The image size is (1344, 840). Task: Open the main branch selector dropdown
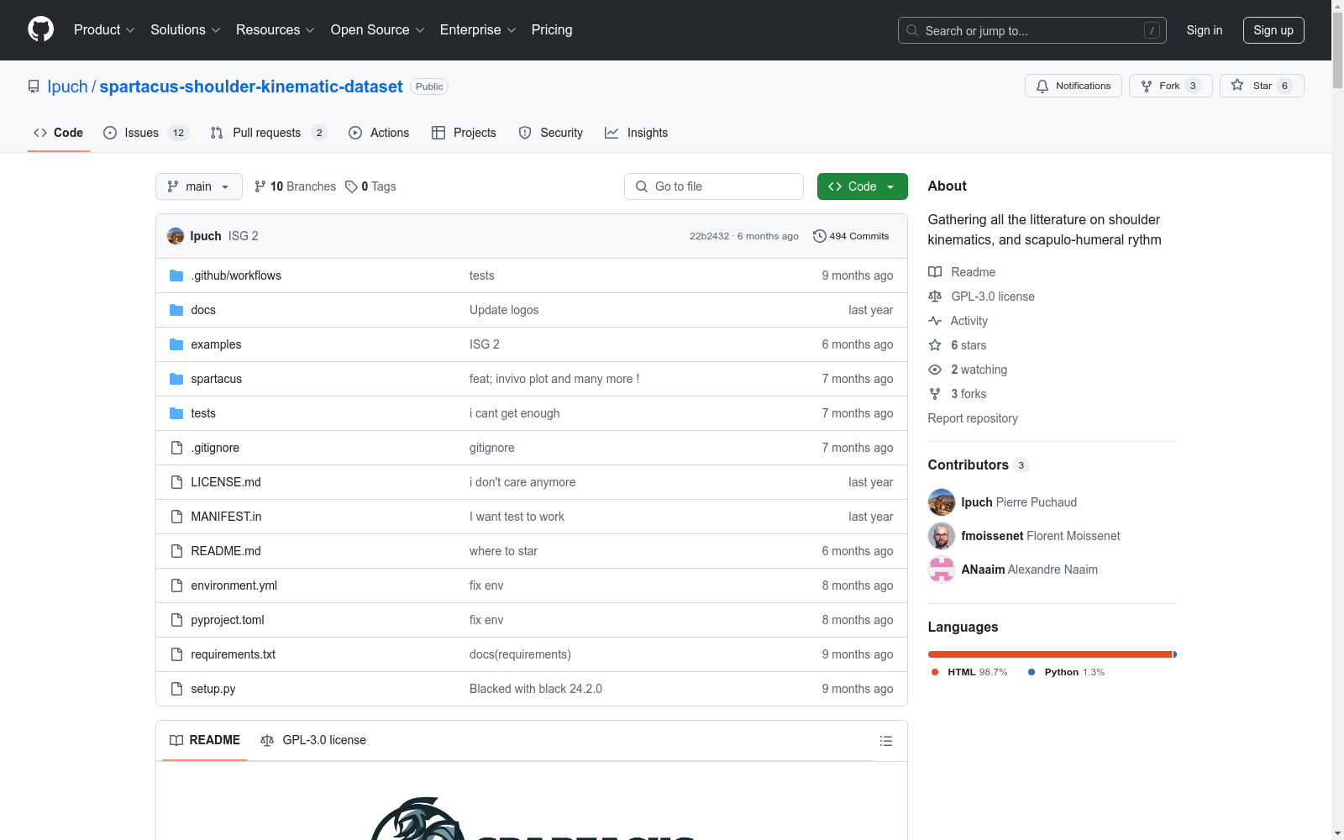(199, 186)
